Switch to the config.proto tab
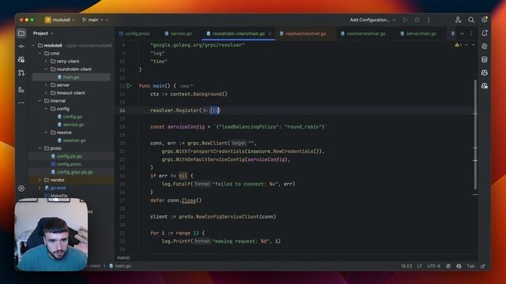This screenshot has height=284, width=506. [134, 33]
